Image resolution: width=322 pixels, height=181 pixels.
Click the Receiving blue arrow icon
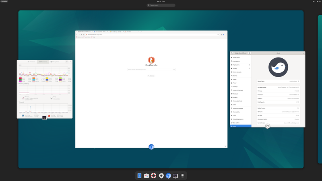tap(23, 116)
